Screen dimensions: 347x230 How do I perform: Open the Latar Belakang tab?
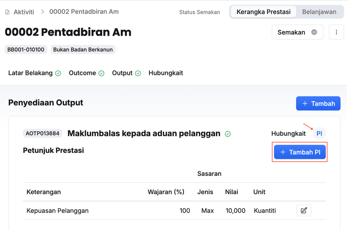click(x=31, y=73)
